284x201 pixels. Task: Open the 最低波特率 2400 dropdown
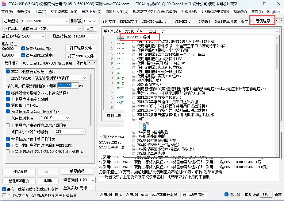[x=43, y=36]
